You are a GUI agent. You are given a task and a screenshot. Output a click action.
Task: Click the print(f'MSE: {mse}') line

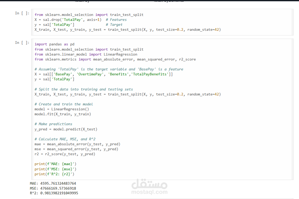click(55, 169)
